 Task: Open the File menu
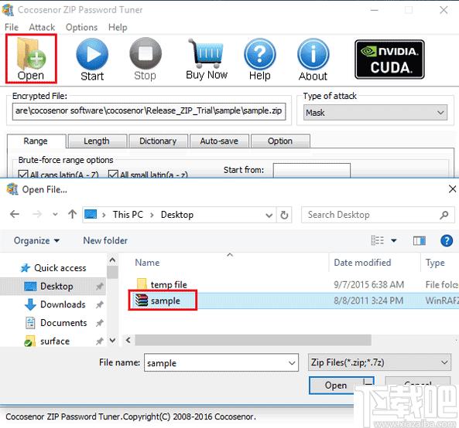pos(12,27)
